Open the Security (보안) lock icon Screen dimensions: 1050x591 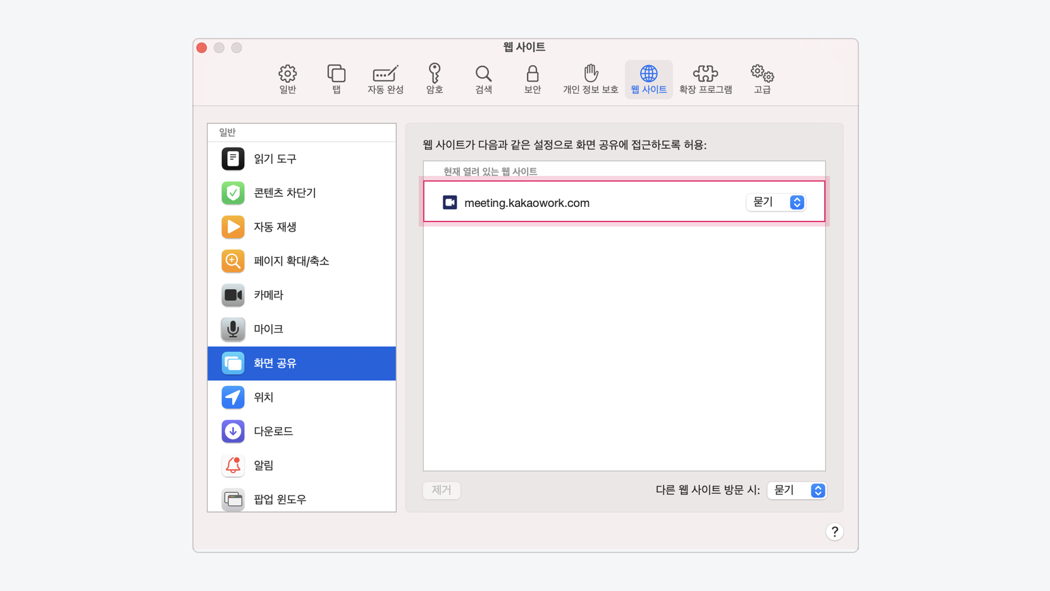tap(532, 79)
